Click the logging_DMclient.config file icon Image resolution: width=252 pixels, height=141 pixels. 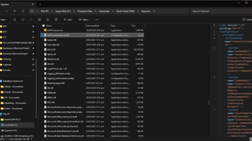(45, 74)
